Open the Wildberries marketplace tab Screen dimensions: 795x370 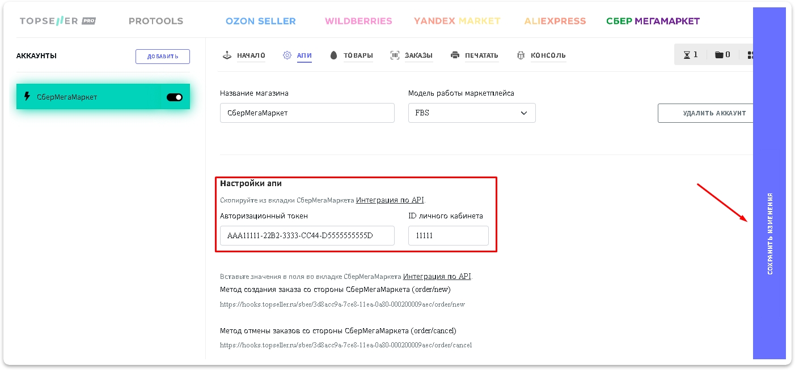[358, 21]
